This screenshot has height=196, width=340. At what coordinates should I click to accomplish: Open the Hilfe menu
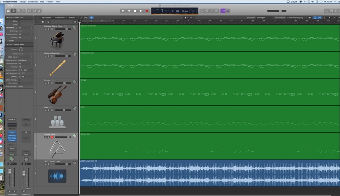(x=57, y=2)
